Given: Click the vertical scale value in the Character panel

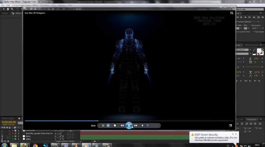Looking at the screenshot, I should 256,72.
